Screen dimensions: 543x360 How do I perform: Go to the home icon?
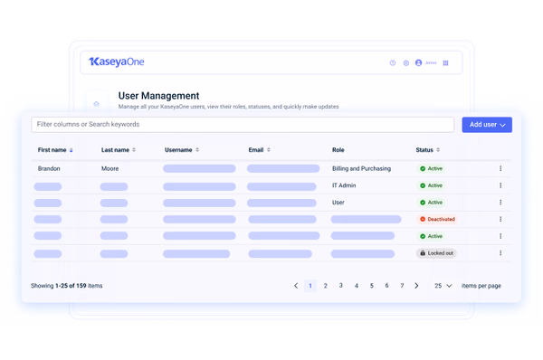point(96,103)
